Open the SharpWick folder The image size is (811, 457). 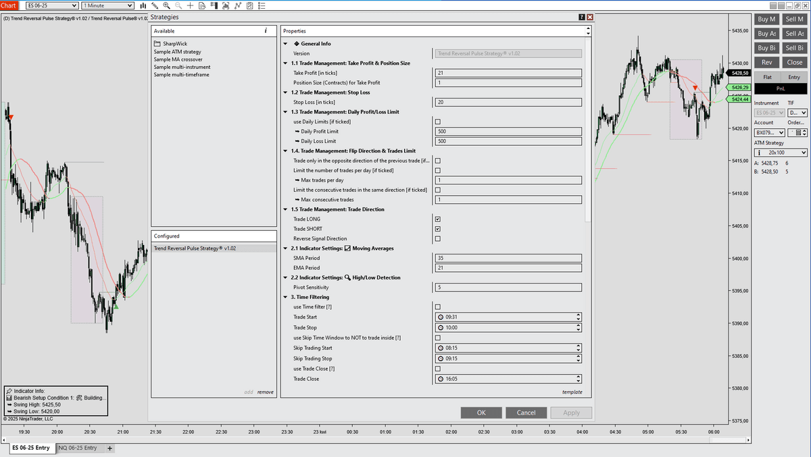pos(165,44)
